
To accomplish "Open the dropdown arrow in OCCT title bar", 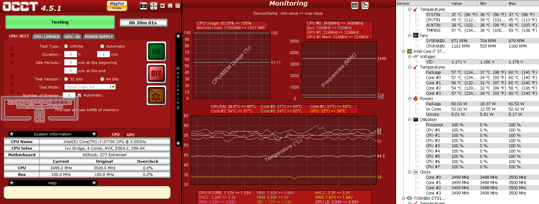I will pyautogui.click(x=163, y=6).
